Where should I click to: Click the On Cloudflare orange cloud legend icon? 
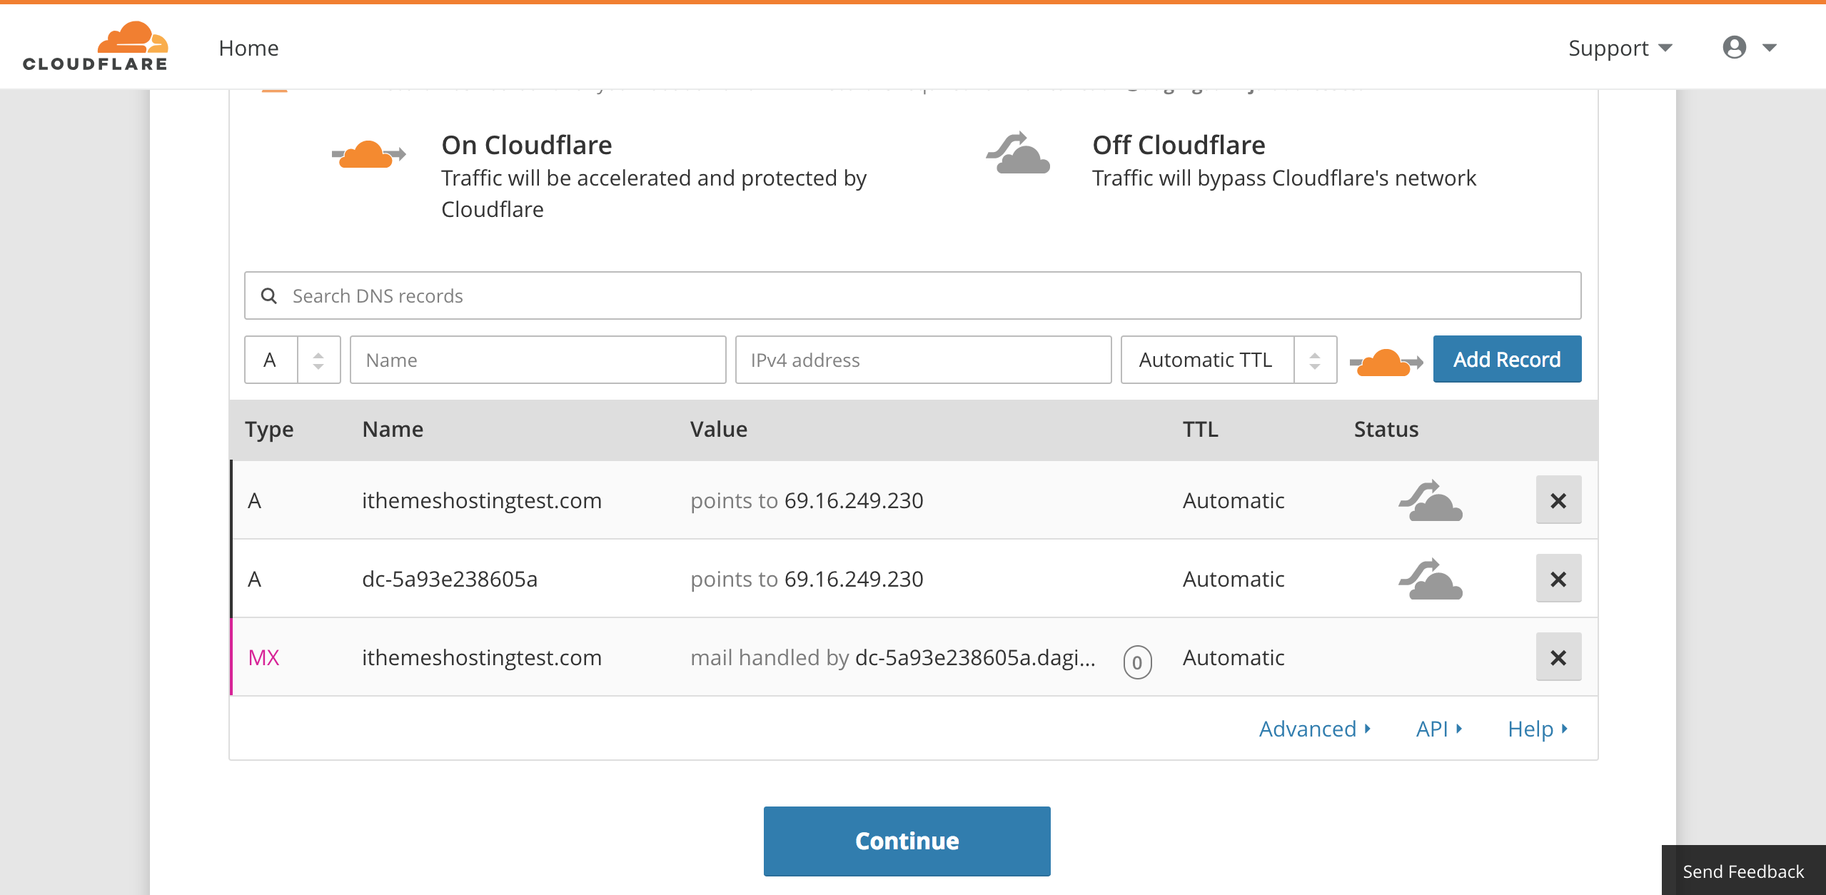click(368, 154)
